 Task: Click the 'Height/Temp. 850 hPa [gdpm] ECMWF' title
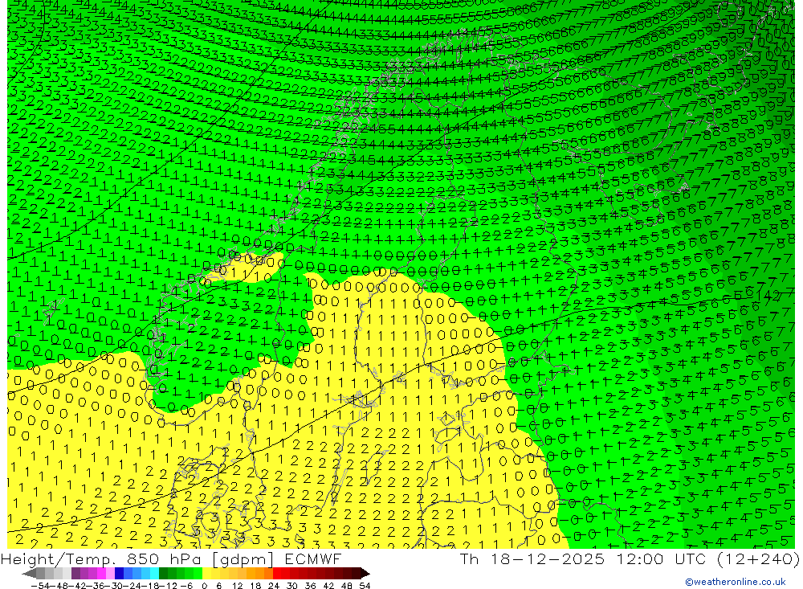(171, 558)
